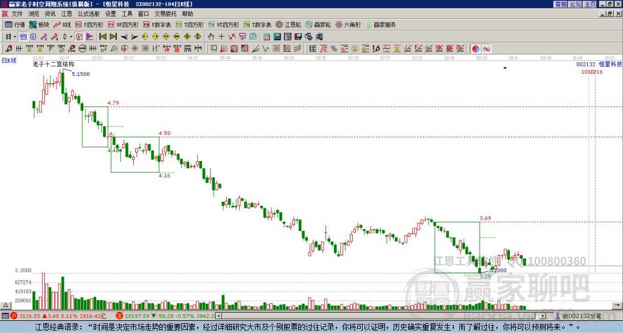
Task: Select the 金 golden ratio circle tool
Action: (355, 49)
